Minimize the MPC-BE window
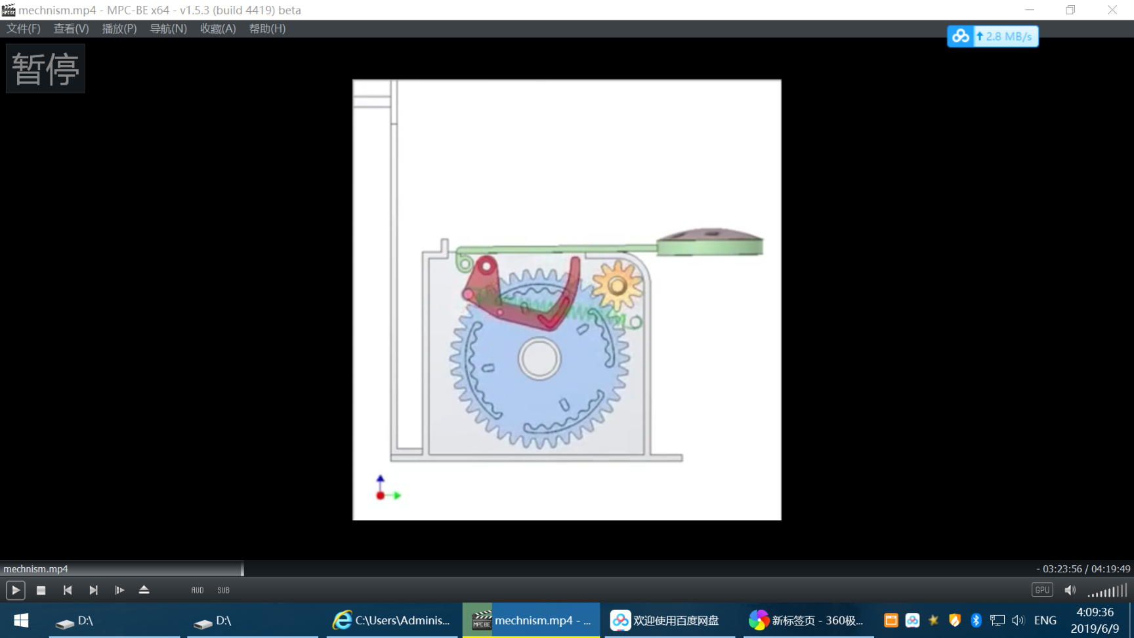 [1030, 10]
